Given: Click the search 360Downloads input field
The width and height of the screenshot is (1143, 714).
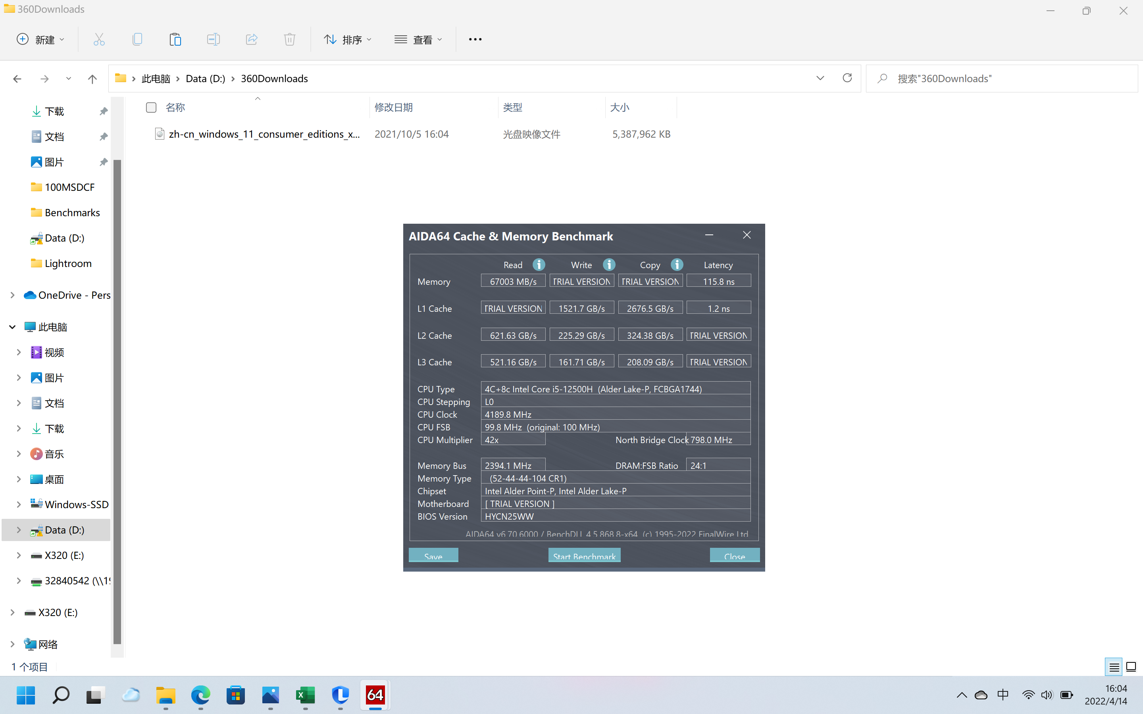Looking at the screenshot, I should pyautogui.click(x=1001, y=79).
